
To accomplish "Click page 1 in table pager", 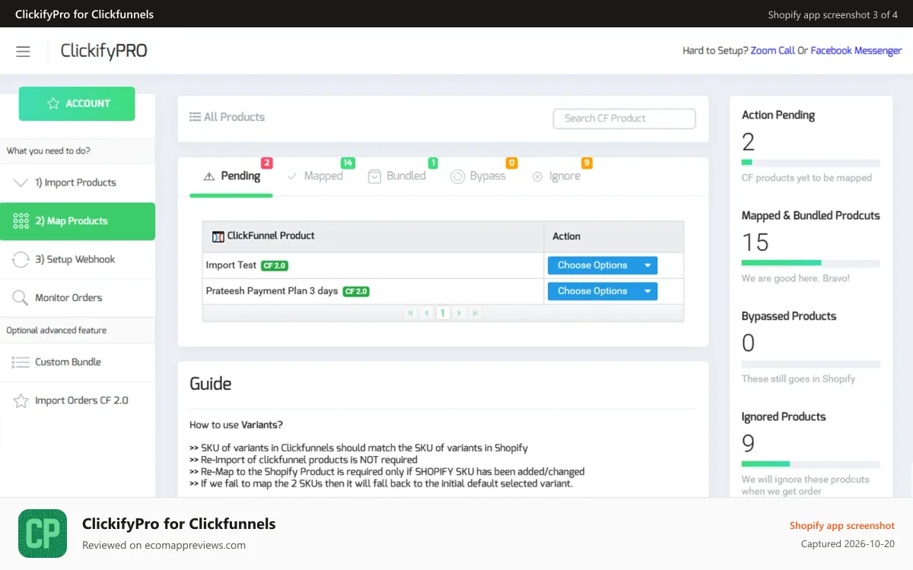I will [443, 313].
